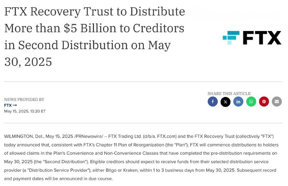Click the FTX Recovery Trust headline

click(x=94, y=37)
